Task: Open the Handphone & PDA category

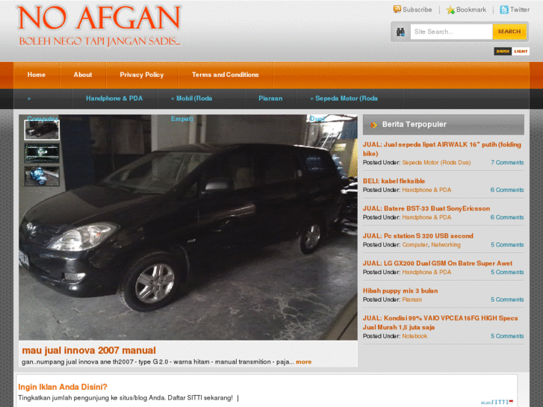Action: tap(114, 99)
